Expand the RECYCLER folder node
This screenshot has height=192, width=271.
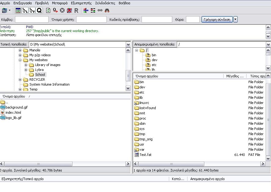tap(20, 80)
